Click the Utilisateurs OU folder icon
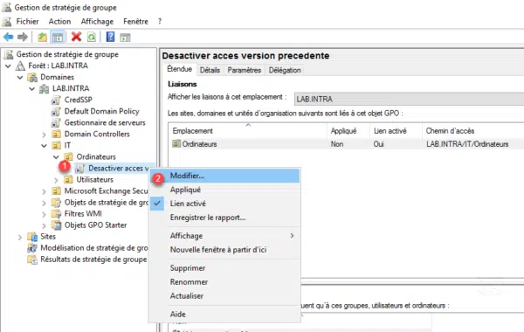 coord(68,179)
